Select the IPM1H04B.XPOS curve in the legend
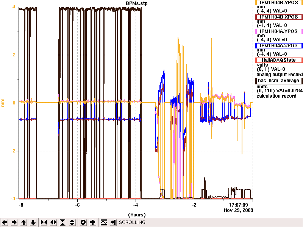Screen dimensions: 303x227 point(279,17)
